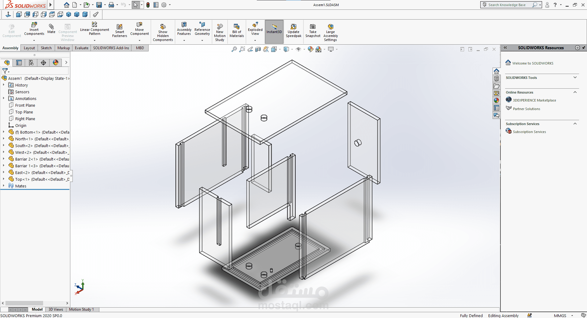
Task: Click the Open file folder icon
Action: coord(87,5)
